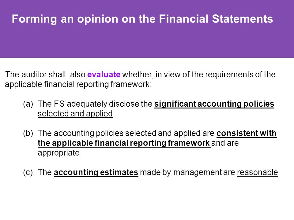Click the '(b)' list marker
The width and height of the screenshot is (294, 220).
pos(28,133)
